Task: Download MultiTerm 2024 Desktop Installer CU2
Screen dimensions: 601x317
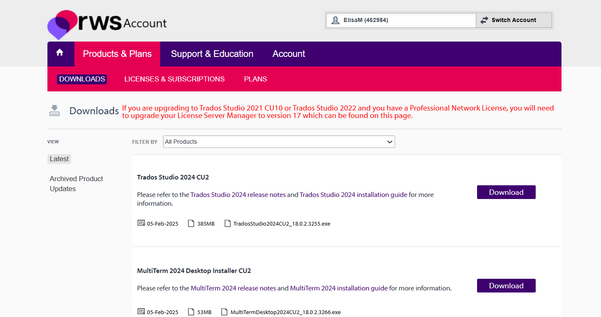Action: tap(506, 286)
